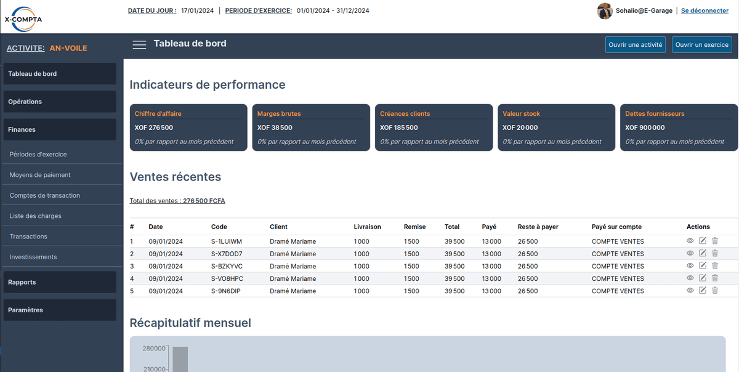This screenshot has width=739, height=372.
Task: Show sale S-9N6DIP via eye icon
Action: pyautogui.click(x=690, y=290)
